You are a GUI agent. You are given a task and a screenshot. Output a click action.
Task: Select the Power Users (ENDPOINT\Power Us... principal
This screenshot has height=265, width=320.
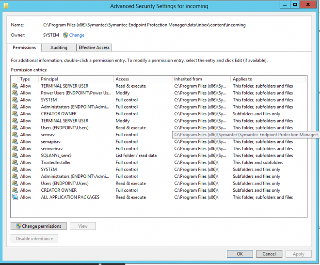click(x=76, y=93)
